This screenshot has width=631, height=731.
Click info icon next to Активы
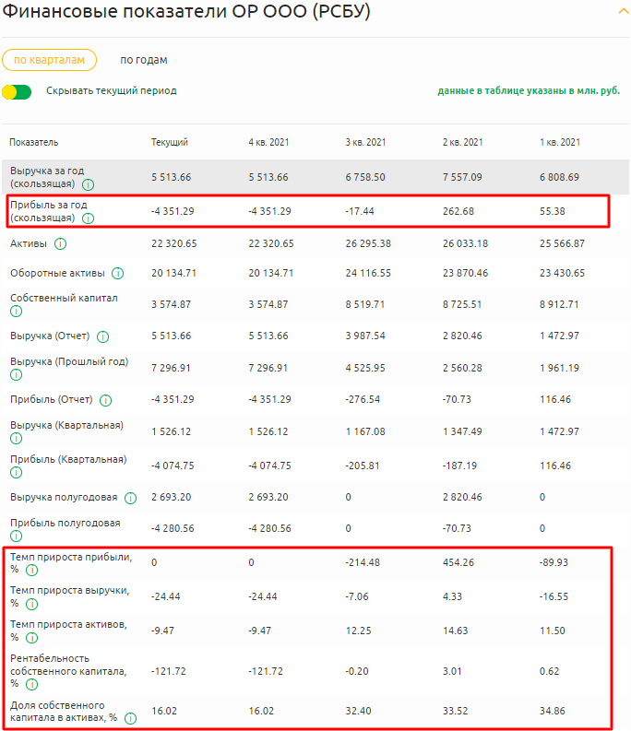60,244
